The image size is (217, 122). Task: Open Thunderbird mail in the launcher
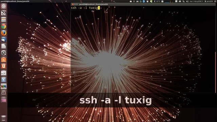point(4,40)
